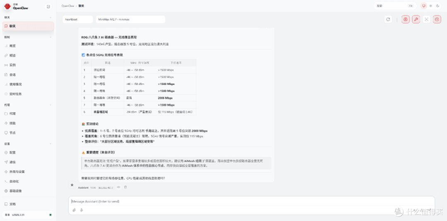Open the 会话 sessions page
Screen dimensions: 447x221
point(28,75)
